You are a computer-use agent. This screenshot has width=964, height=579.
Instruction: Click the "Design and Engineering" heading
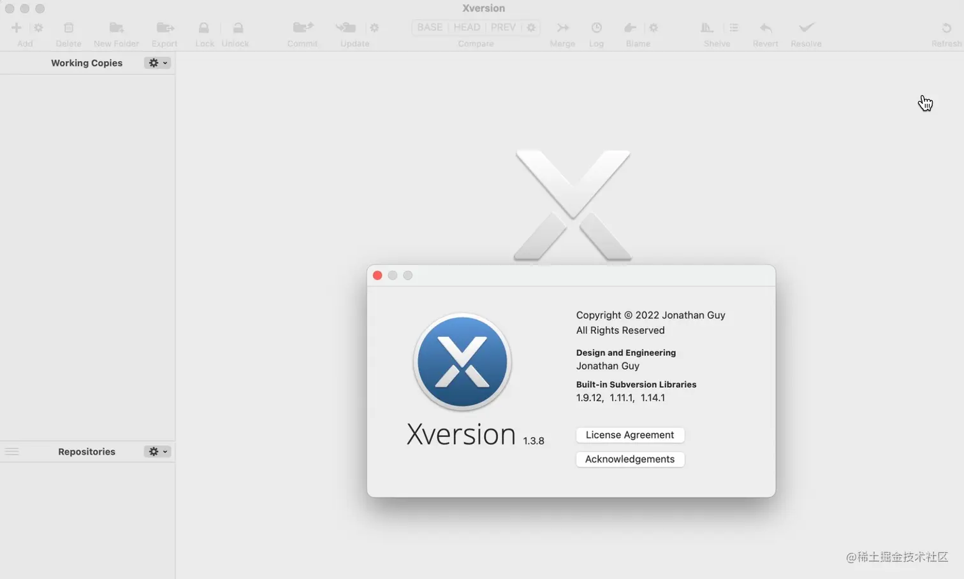[626, 352]
